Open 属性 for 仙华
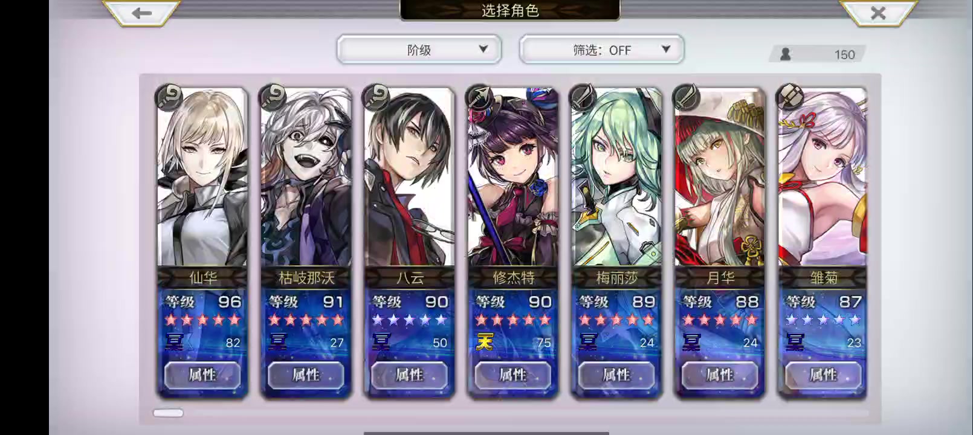 click(x=202, y=375)
